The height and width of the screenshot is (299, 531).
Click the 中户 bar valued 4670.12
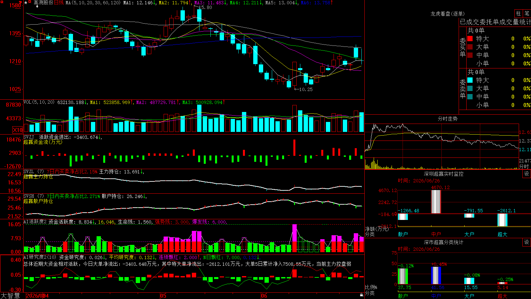(436, 202)
